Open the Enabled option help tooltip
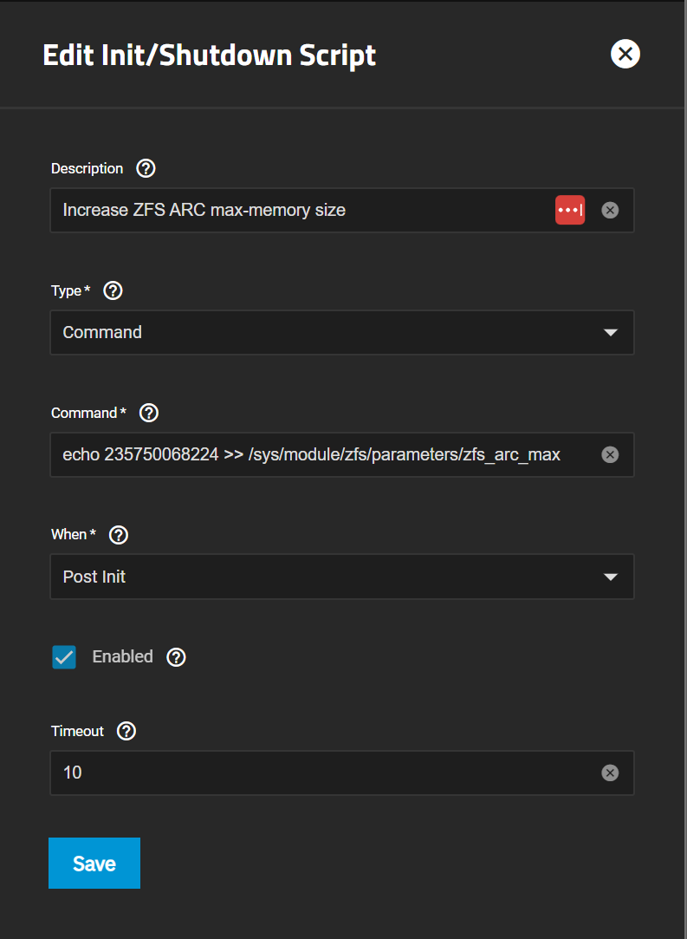 tap(177, 656)
